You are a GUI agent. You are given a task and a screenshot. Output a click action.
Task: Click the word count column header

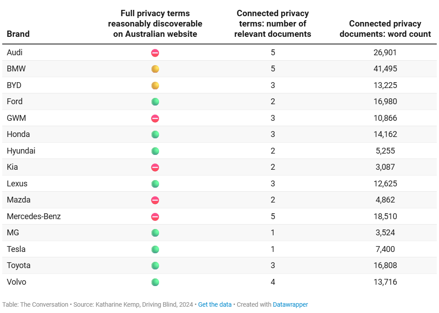click(x=385, y=29)
